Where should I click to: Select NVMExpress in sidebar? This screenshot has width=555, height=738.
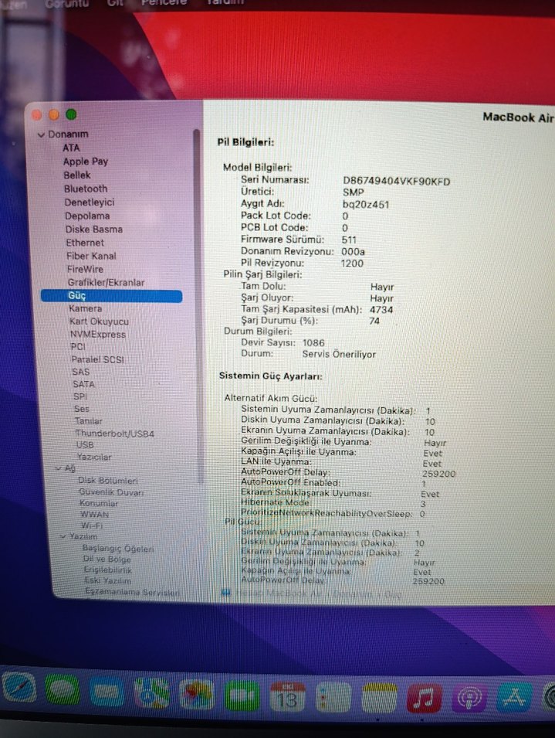pos(98,334)
